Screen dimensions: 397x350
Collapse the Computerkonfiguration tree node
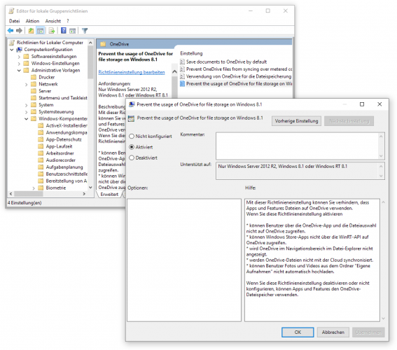[12, 50]
